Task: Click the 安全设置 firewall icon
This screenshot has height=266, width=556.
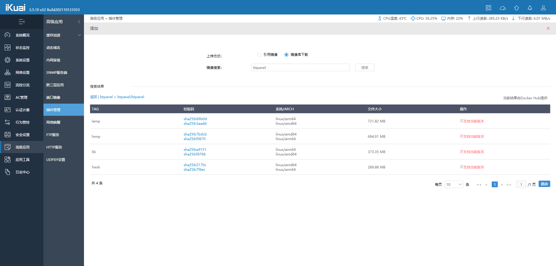Action: coord(8,135)
